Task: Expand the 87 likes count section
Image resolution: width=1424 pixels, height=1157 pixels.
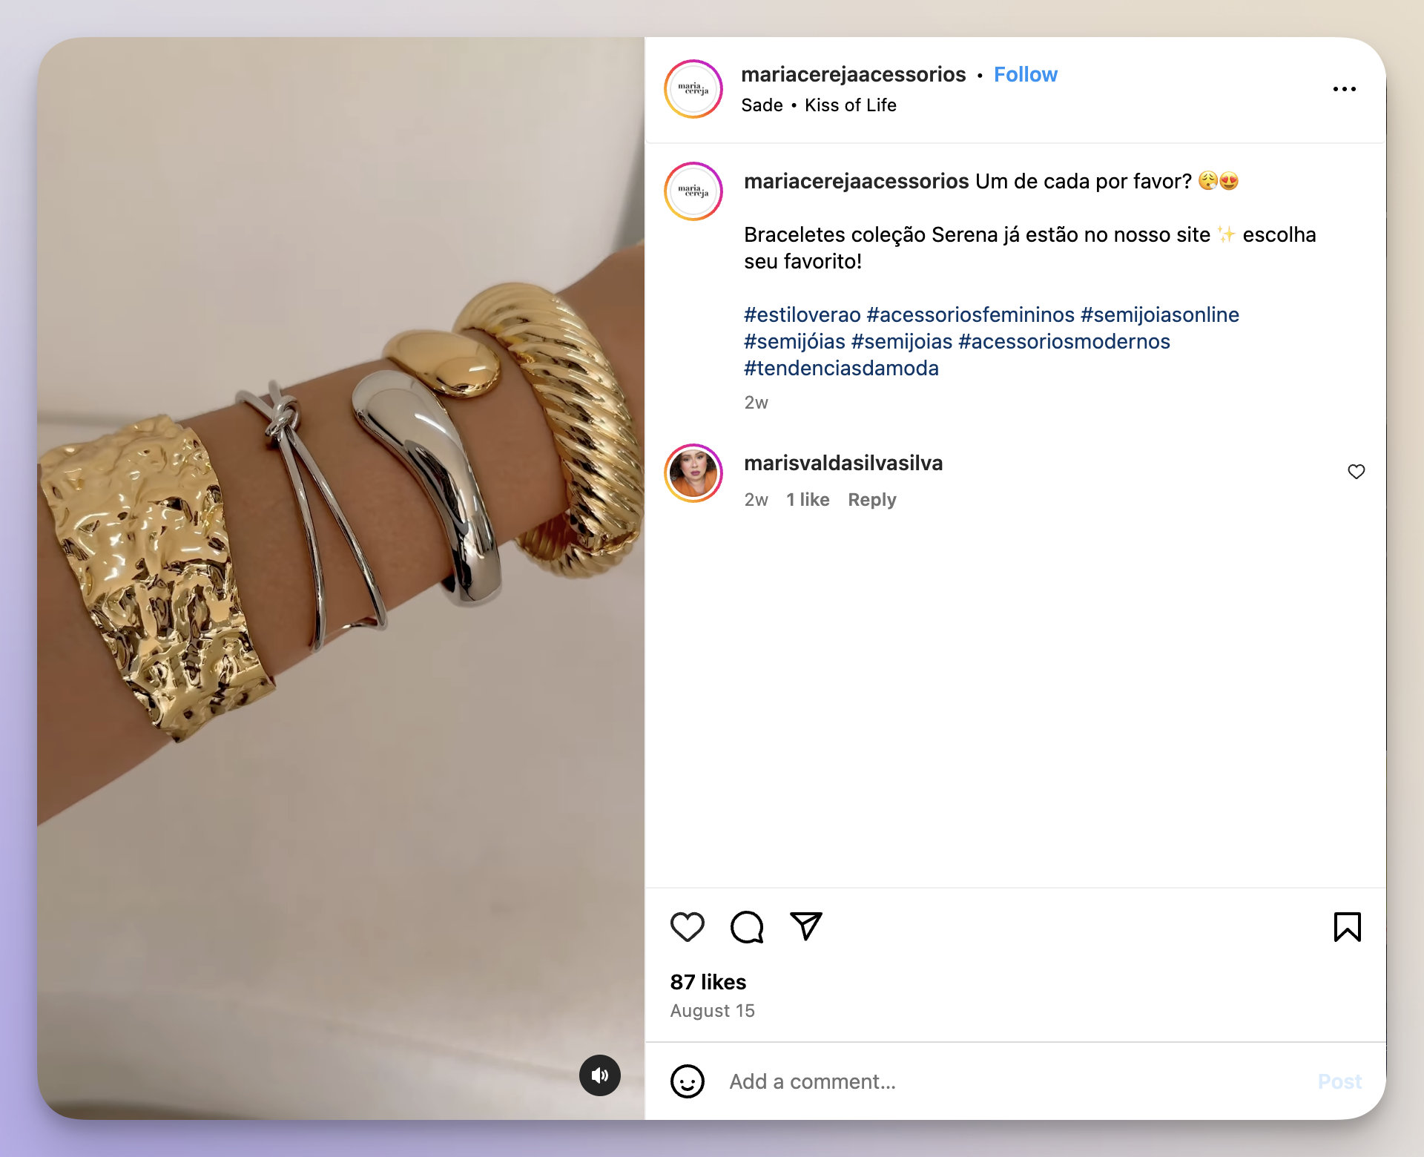Action: [710, 981]
